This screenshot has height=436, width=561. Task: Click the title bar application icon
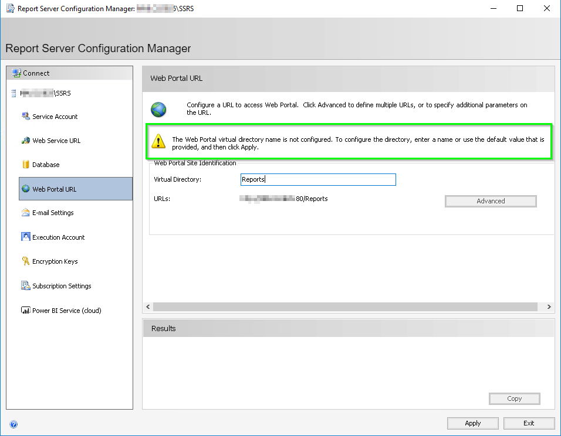click(x=11, y=8)
